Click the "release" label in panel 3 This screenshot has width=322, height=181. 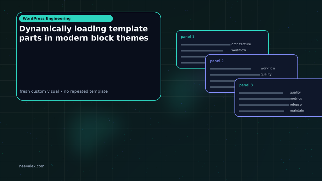pyautogui.click(x=296, y=104)
